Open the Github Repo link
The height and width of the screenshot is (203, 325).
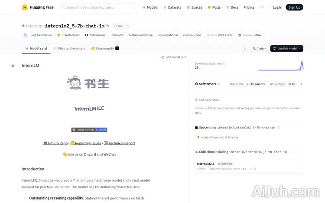pos(55,143)
